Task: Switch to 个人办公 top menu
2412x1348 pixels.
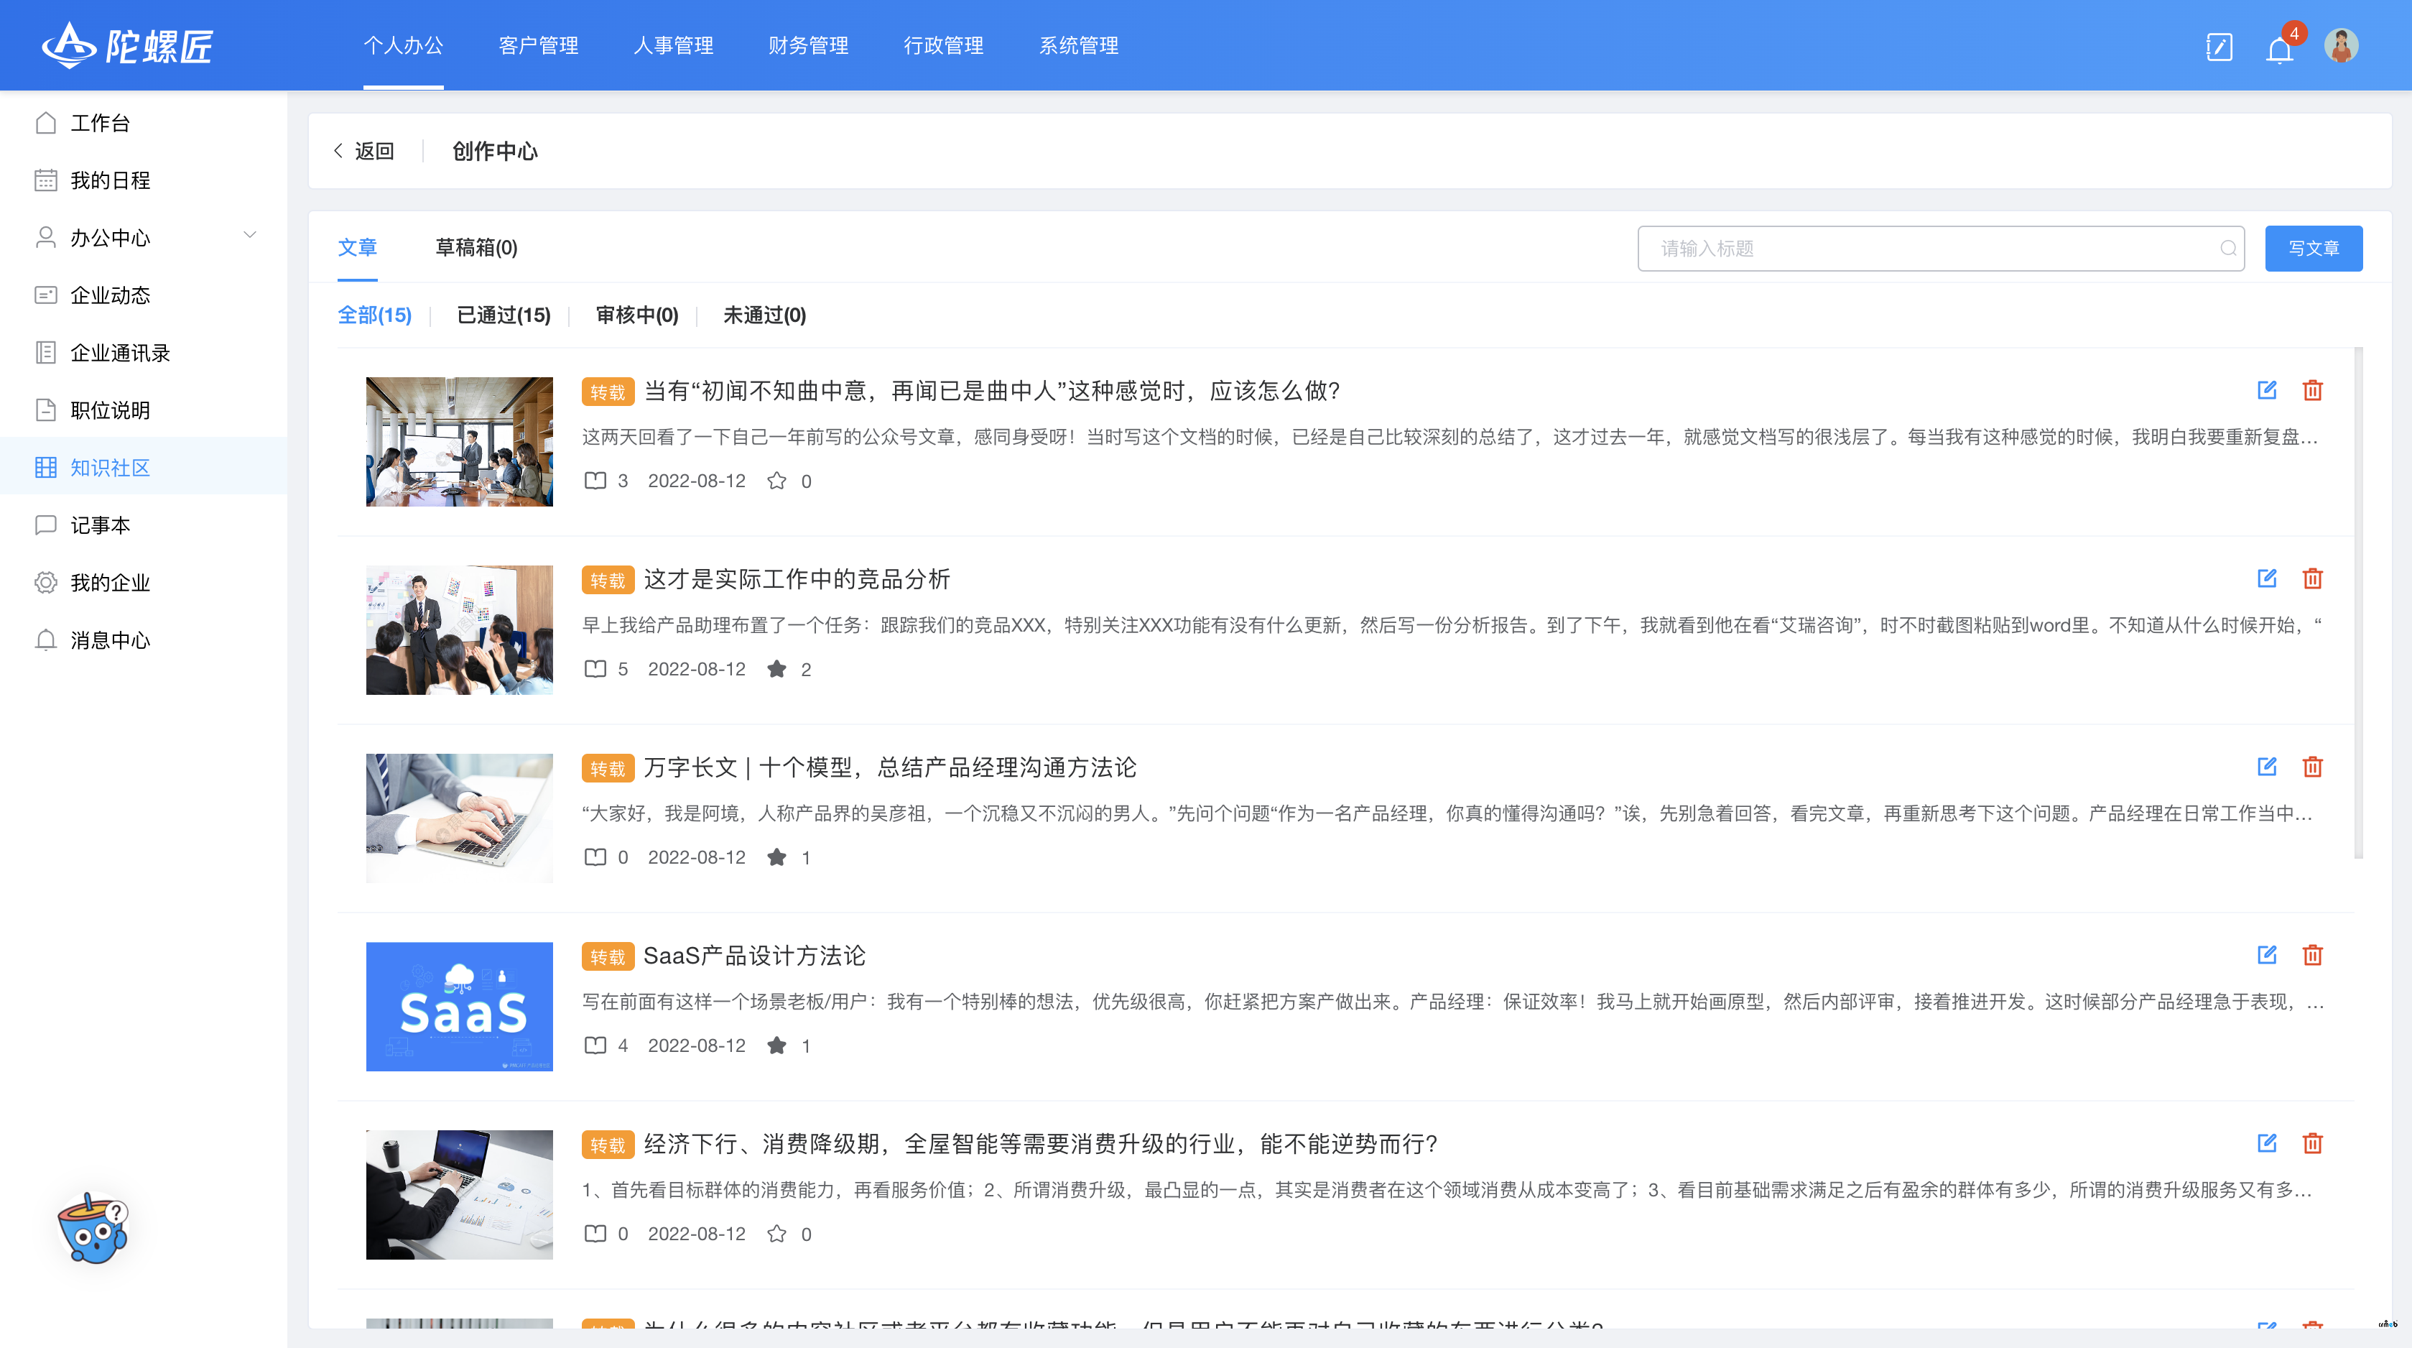Action: click(x=404, y=45)
